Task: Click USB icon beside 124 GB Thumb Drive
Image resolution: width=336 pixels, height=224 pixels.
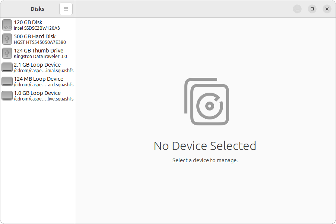Action: (7, 53)
